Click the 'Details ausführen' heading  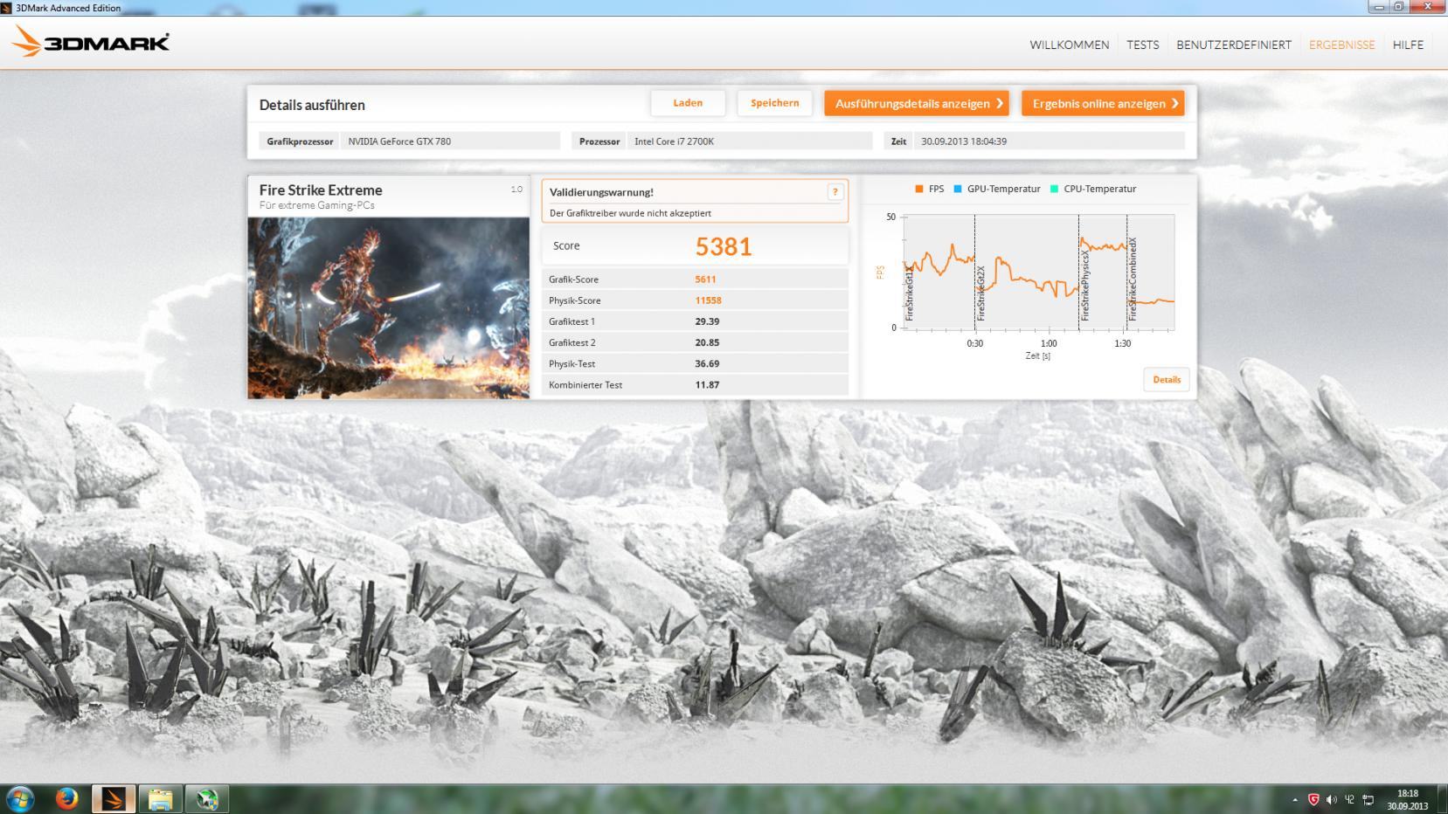[x=312, y=105]
